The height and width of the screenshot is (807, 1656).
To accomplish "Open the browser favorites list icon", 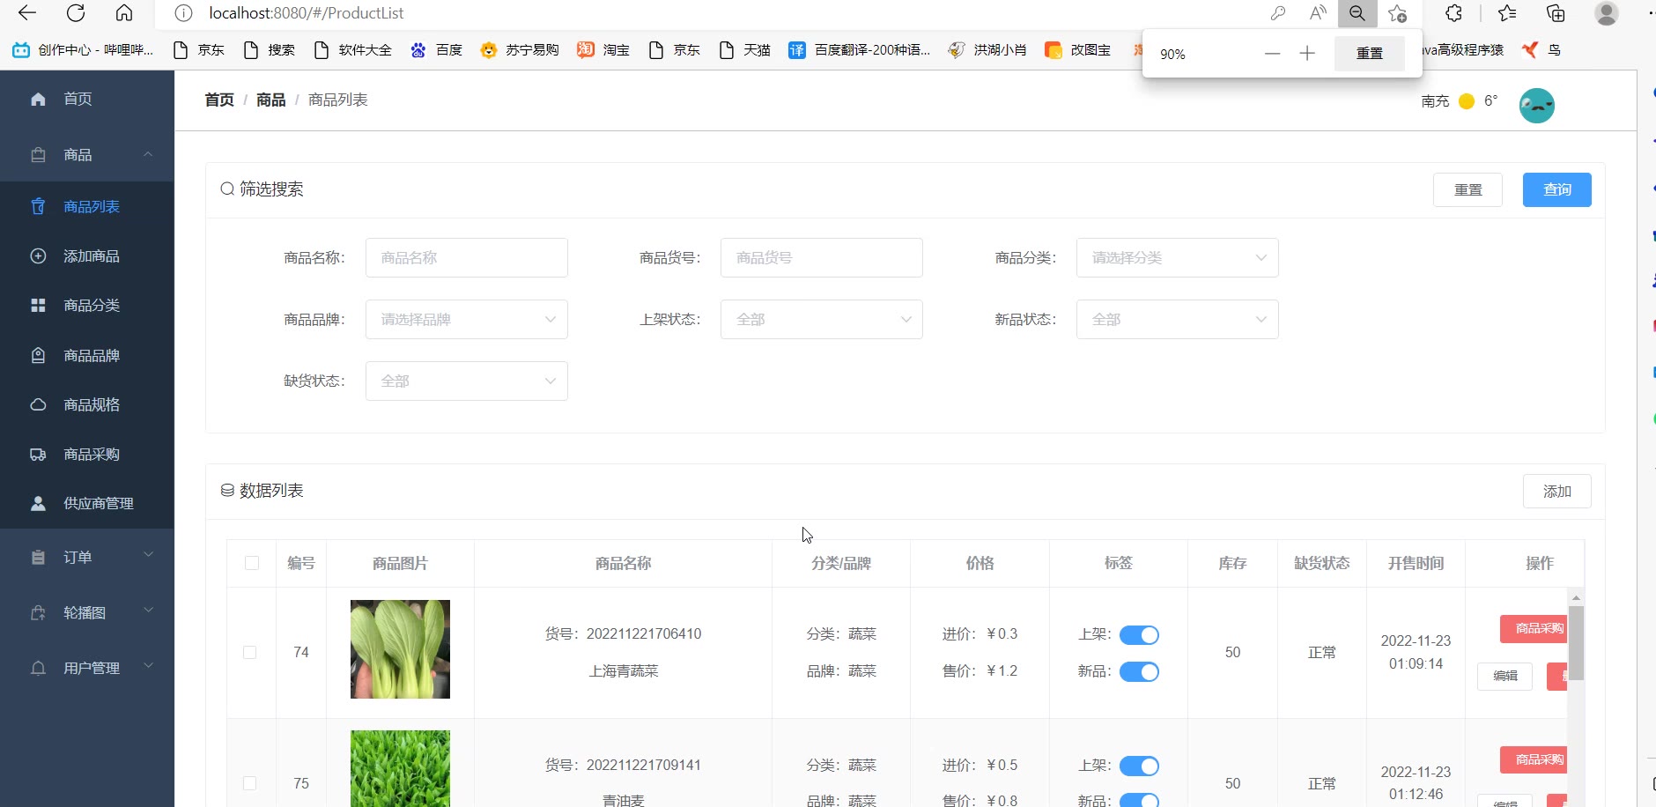I will pyautogui.click(x=1507, y=13).
